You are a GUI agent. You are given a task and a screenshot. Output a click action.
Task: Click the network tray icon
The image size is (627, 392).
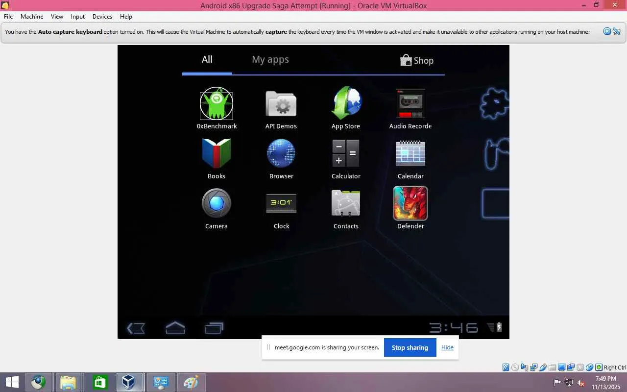point(569,383)
